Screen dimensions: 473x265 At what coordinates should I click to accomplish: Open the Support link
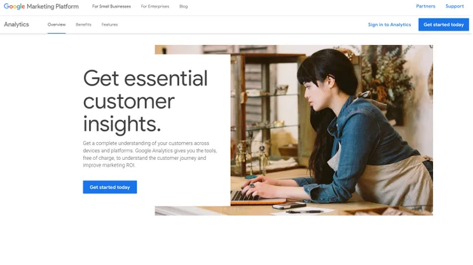(x=455, y=6)
